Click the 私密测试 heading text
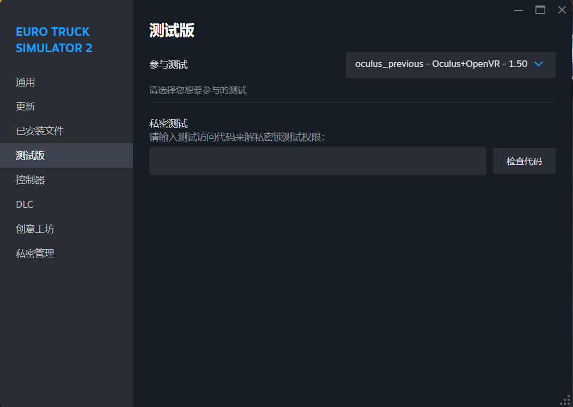This screenshot has width=573, height=407. coord(168,124)
